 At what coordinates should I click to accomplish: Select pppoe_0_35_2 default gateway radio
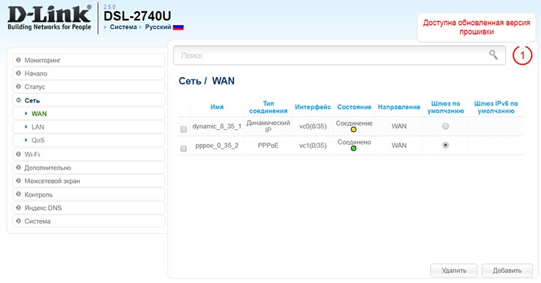[x=445, y=145]
